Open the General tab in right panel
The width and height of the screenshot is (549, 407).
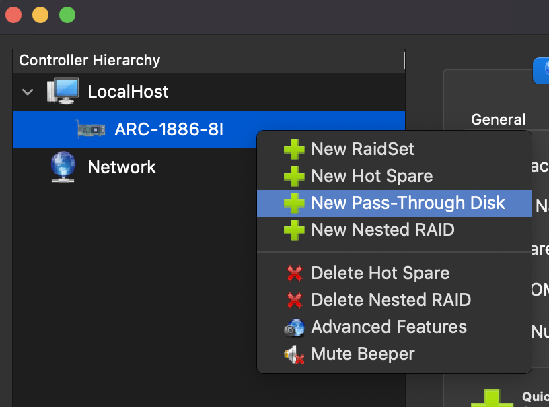coord(498,119)
